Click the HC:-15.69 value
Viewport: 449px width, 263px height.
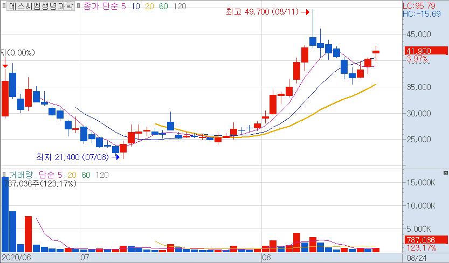pos(422,13)
